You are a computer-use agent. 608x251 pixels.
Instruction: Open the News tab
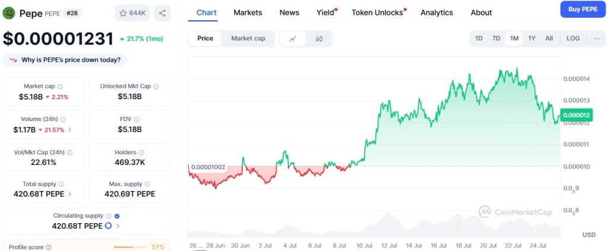[x=289, y=12]
